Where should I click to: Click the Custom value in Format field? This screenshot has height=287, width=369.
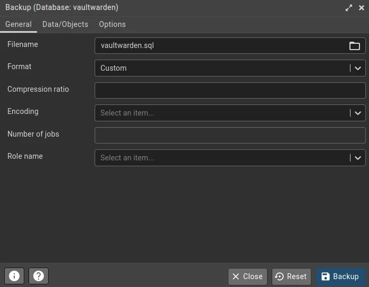(114, 68)
